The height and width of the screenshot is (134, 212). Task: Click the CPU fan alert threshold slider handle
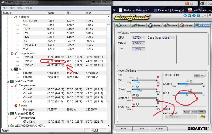click(x=137, y=78)
